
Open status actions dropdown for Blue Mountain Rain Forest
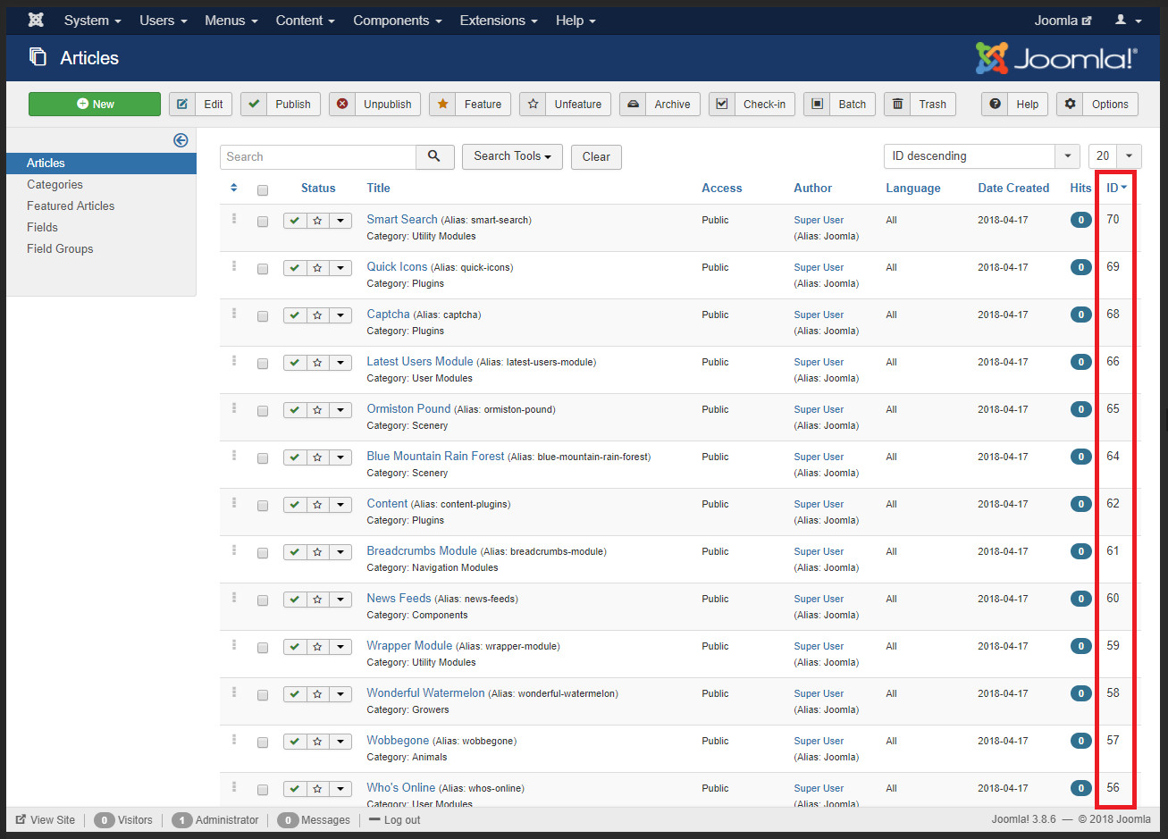click(x=340, y=457)
